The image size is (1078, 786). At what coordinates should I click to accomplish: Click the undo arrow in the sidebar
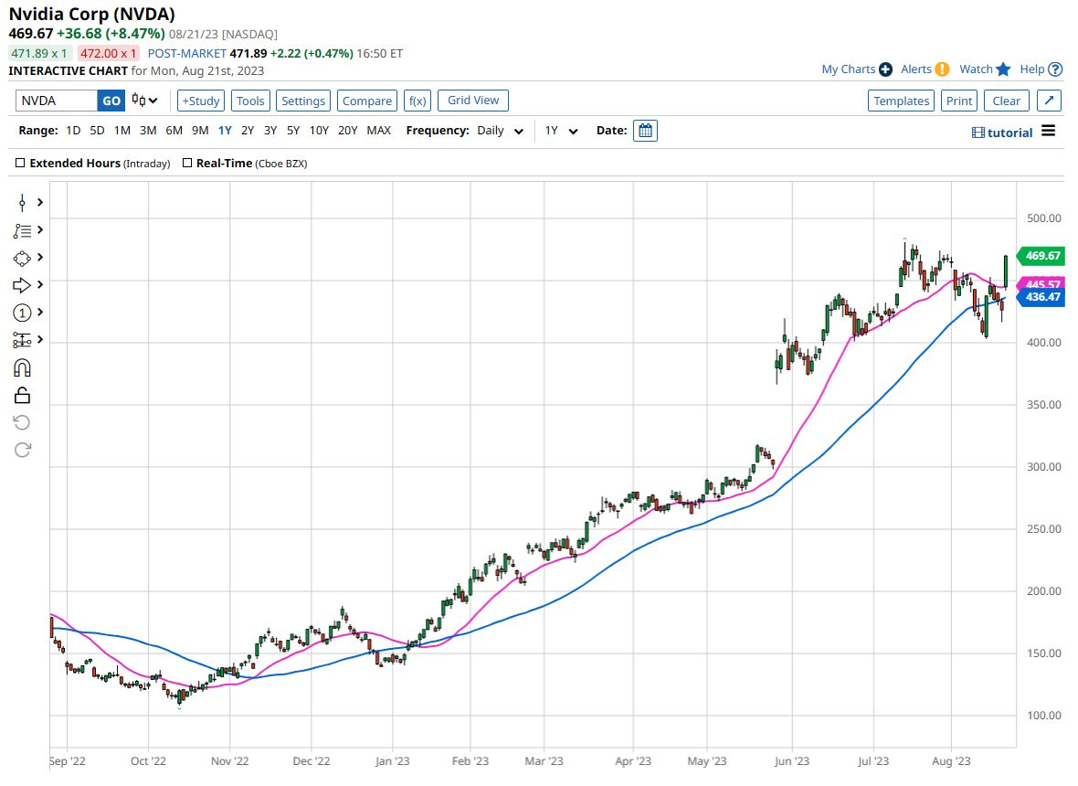23,422
